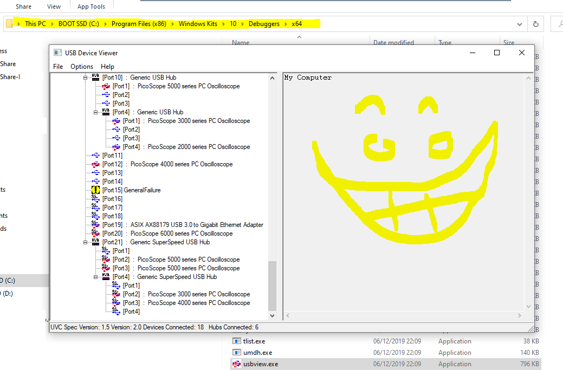The width and height of the screenshot is (563, 370).
Task: Select the PicoScope 6000 series device icon
Action: click(95, 233)
